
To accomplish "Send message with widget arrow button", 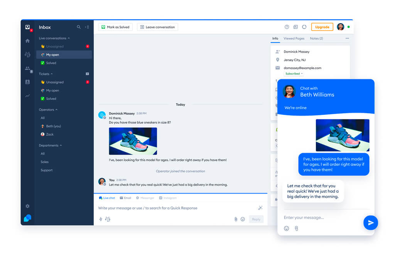I will (370, 223).
